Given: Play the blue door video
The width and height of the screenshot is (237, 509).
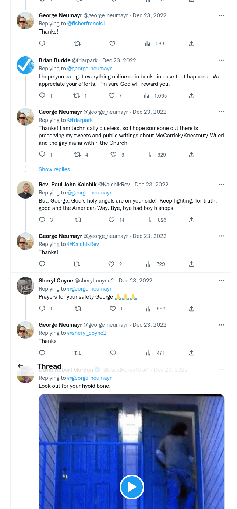Looking at the screenshot, I should pos(132,487).
